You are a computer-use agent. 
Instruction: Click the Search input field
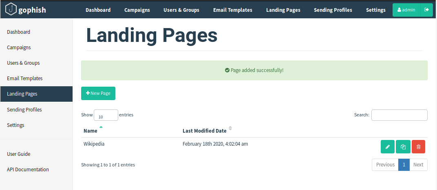pyautogui.click(x=399, y=115)
